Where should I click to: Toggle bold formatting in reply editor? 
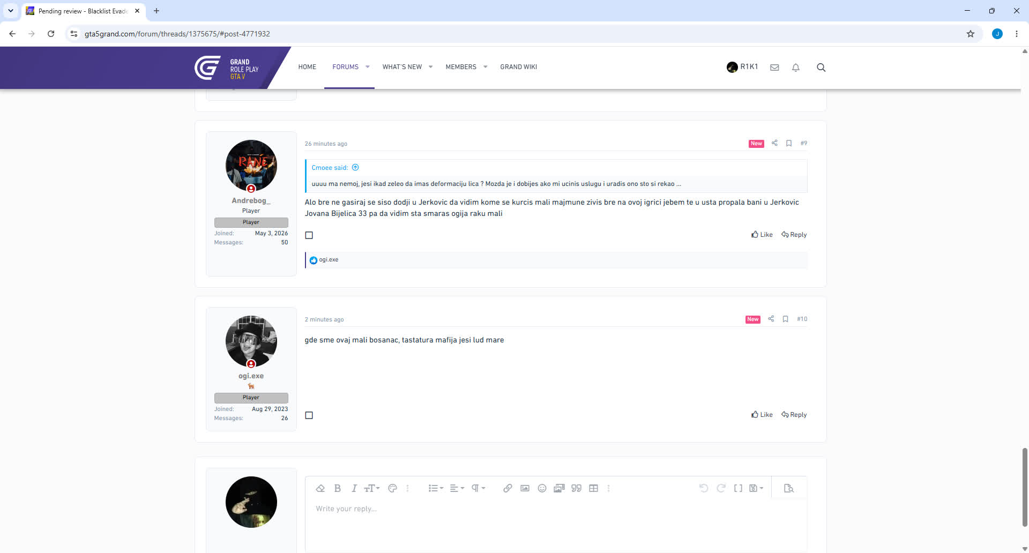click(x=338, y=488)
